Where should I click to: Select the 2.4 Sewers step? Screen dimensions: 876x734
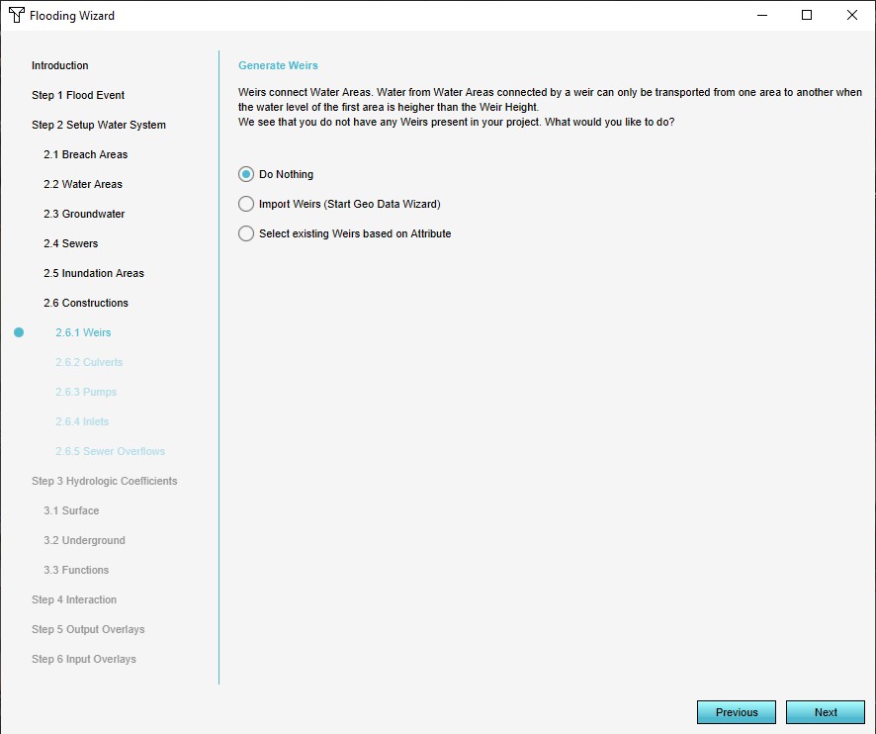(70, 243)
